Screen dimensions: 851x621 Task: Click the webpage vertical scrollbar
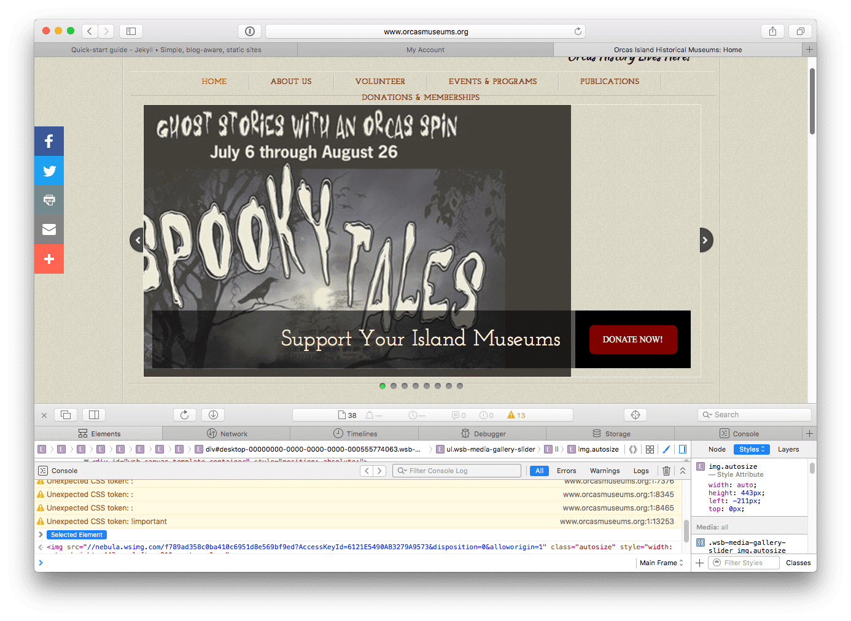point(812,101)
